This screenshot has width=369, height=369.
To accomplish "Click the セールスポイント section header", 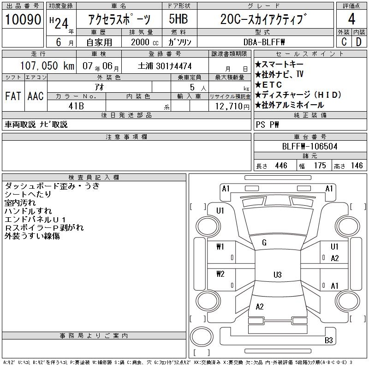I will pos(310,54).
